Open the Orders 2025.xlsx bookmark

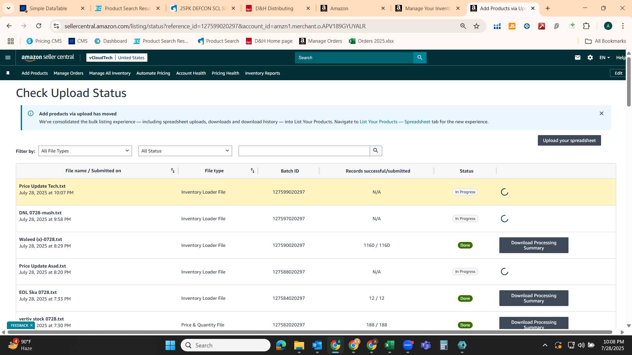pyautogui.click(x=371, y=41)
